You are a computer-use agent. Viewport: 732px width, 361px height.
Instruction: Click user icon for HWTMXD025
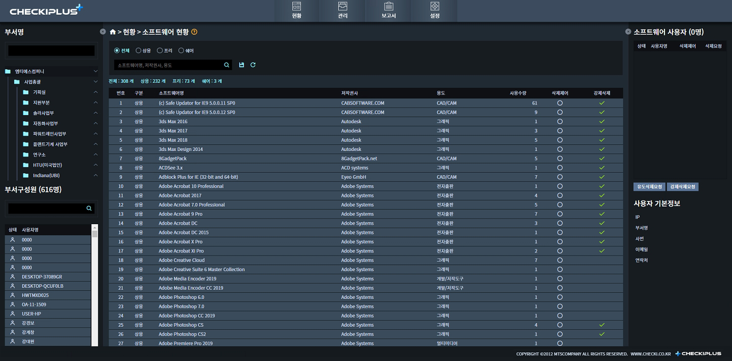pyautogui.click(x=13, y=295)
